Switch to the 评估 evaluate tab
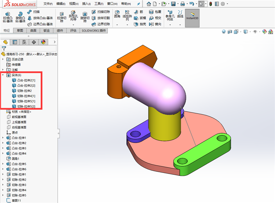 pos(73,30)
